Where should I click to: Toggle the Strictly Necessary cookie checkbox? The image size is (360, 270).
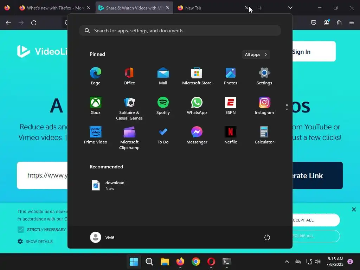(x=21, y=229)
